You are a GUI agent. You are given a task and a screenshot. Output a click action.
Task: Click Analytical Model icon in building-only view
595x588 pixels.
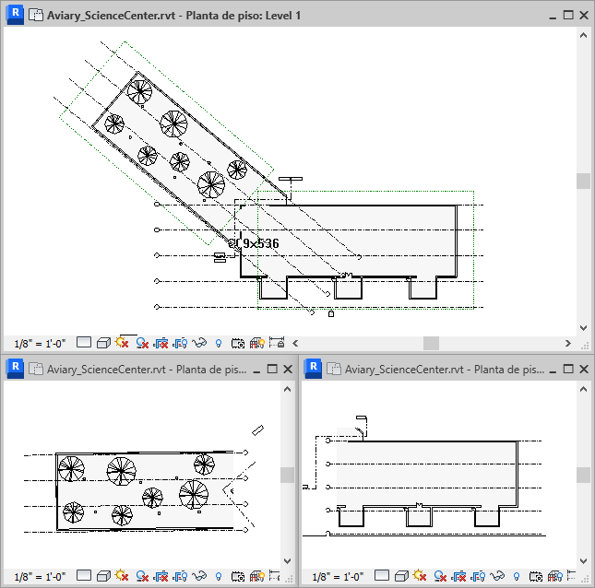tap(554, 577)
